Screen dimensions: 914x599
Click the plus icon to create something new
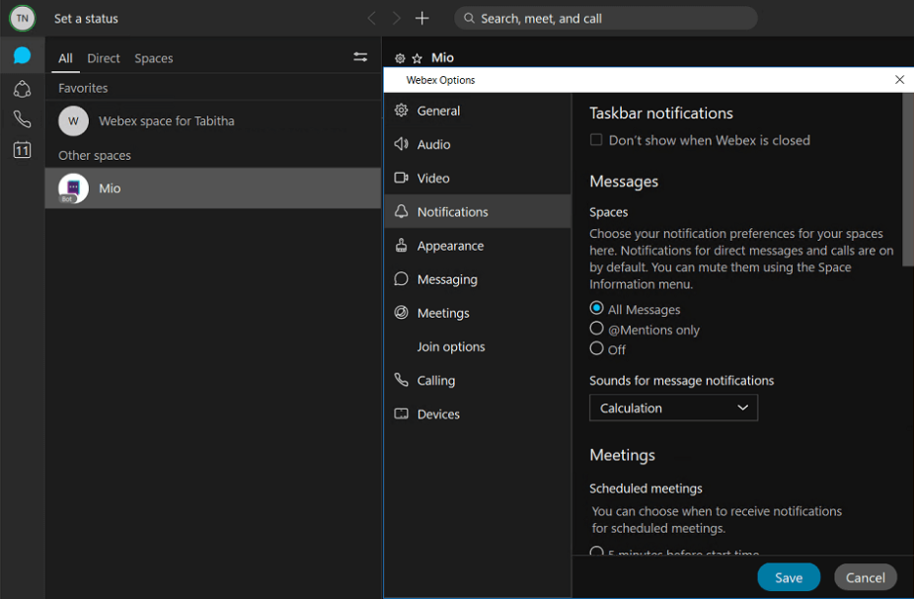[x=420, y=18]
